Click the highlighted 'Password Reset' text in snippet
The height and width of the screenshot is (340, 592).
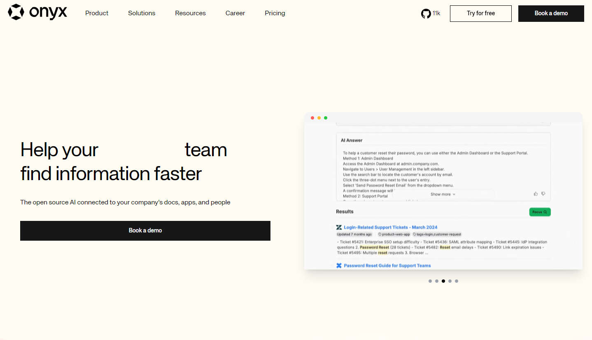(374, 247)
